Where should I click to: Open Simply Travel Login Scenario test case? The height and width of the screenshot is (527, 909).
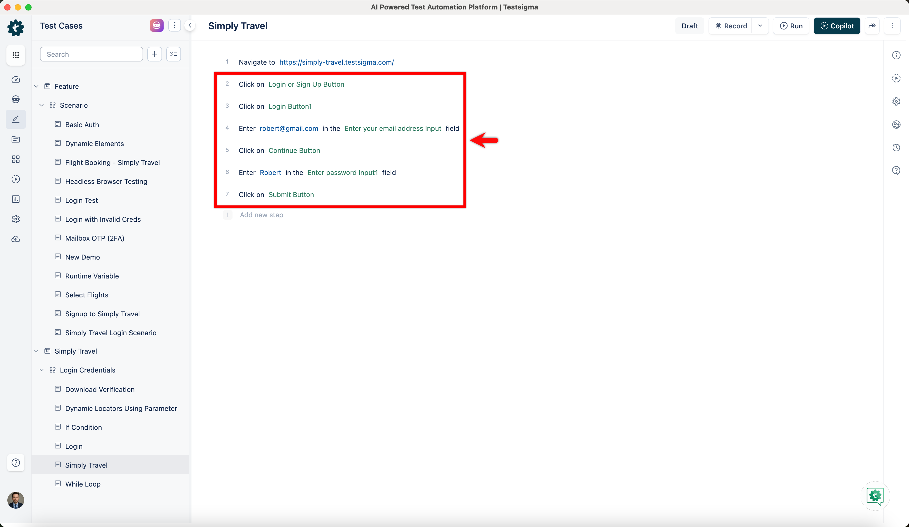(111, 333)
